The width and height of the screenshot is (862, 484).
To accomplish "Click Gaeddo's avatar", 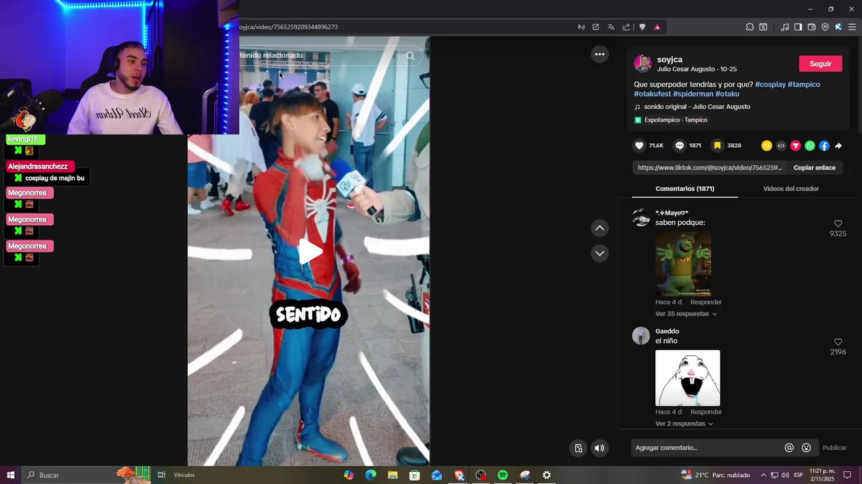I will tap(641, 336).
